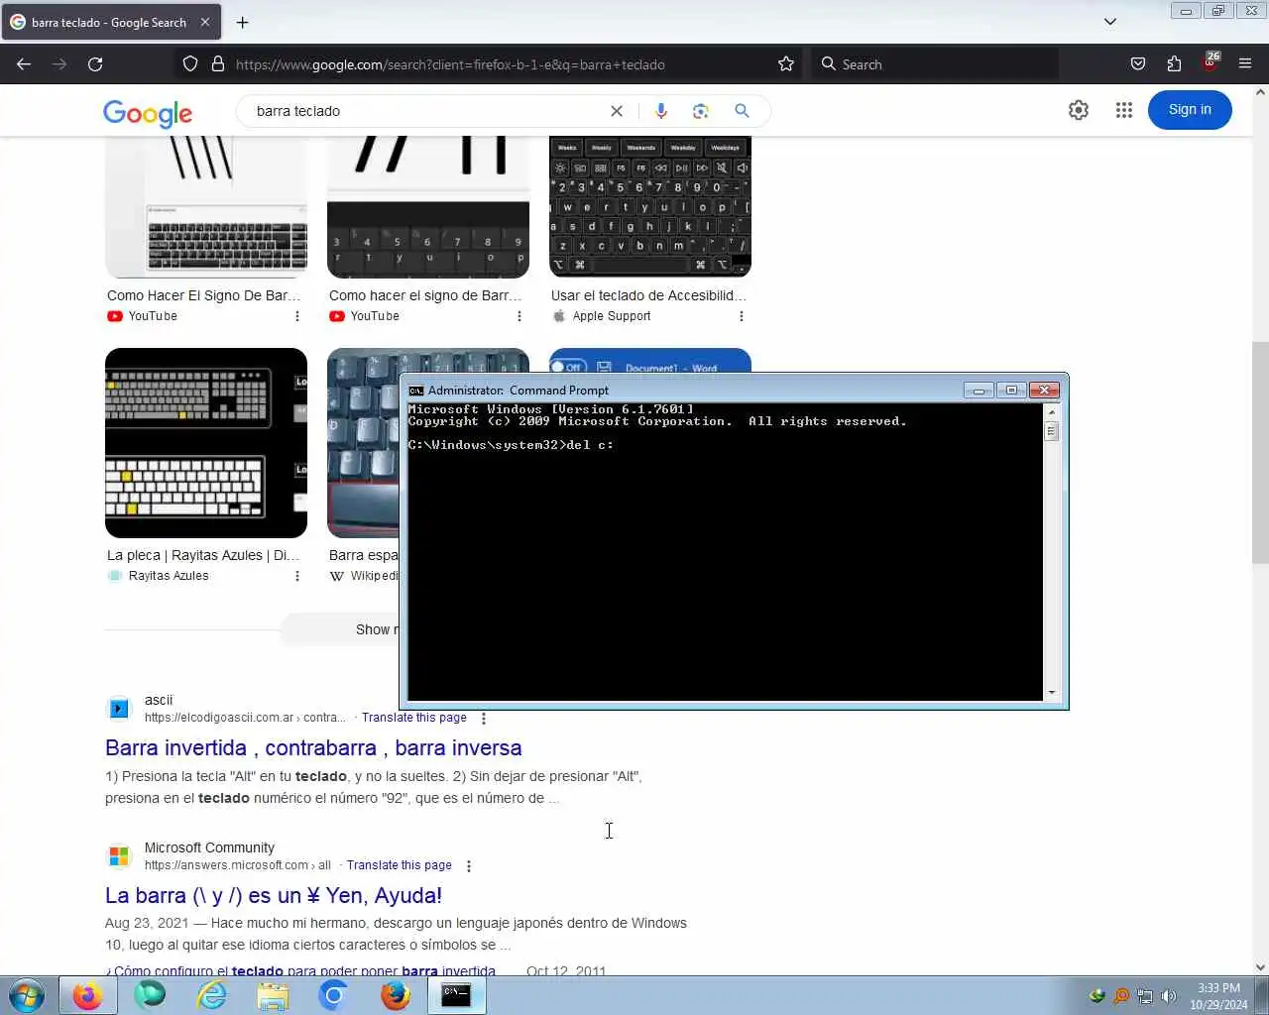Open Barra invertida, contrabarra result link
The height and width of the screenshot is (1015, 1269).
pyautogui.click(x=313, y=747)
